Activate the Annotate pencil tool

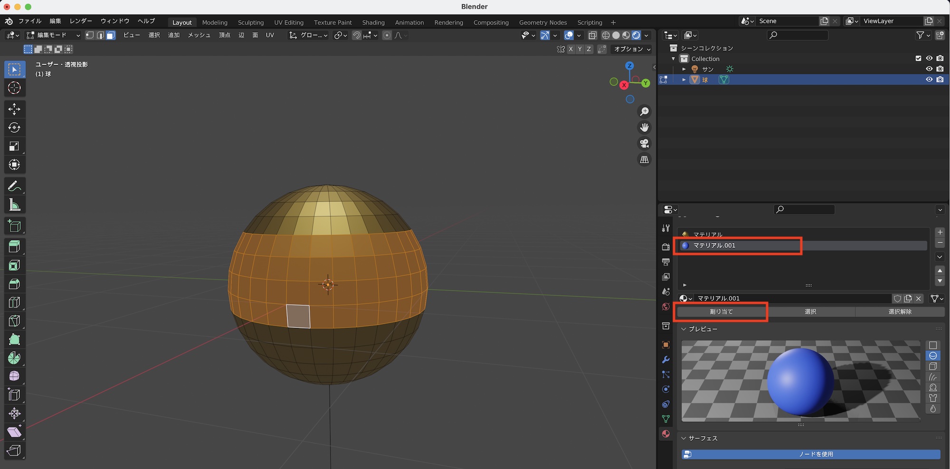coord(14,186)
